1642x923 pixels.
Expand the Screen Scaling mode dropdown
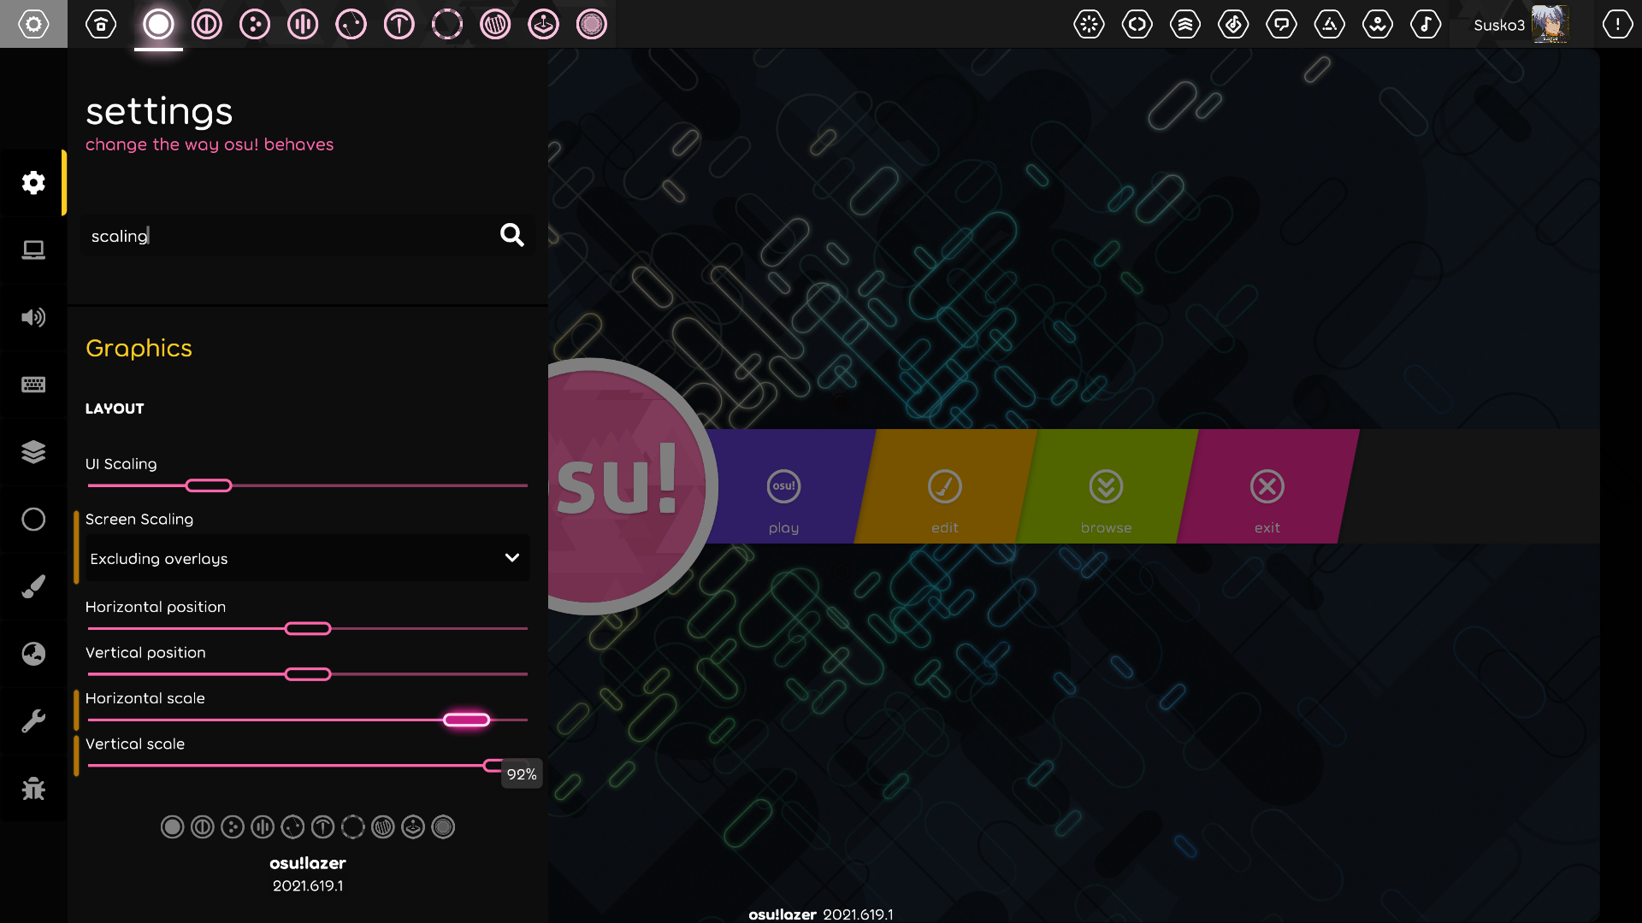[306, 558]
